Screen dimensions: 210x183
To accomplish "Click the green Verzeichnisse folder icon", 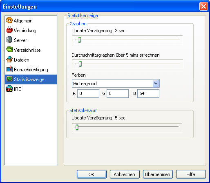I will click(x=9, y=50).
